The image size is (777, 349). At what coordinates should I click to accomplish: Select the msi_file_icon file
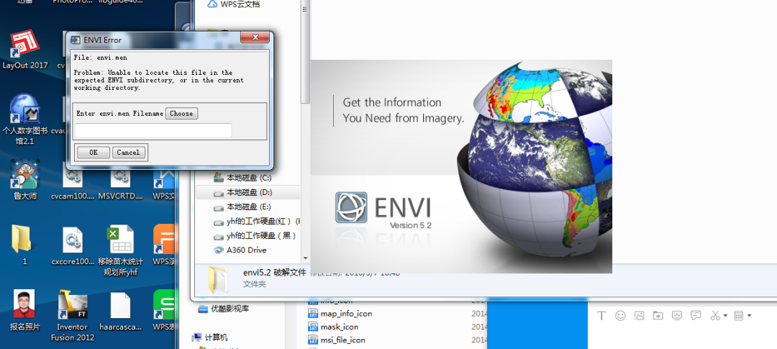[x=337, y=340]
